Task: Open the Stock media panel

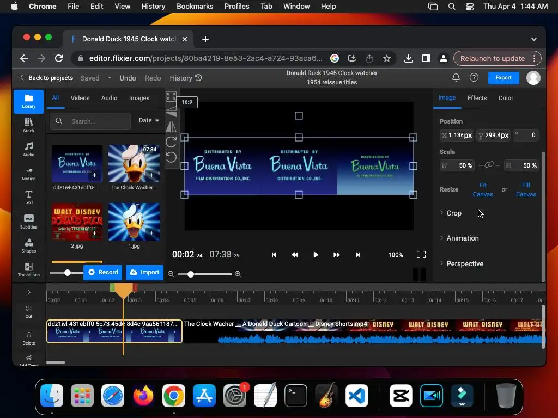Action: click(28, 126)
